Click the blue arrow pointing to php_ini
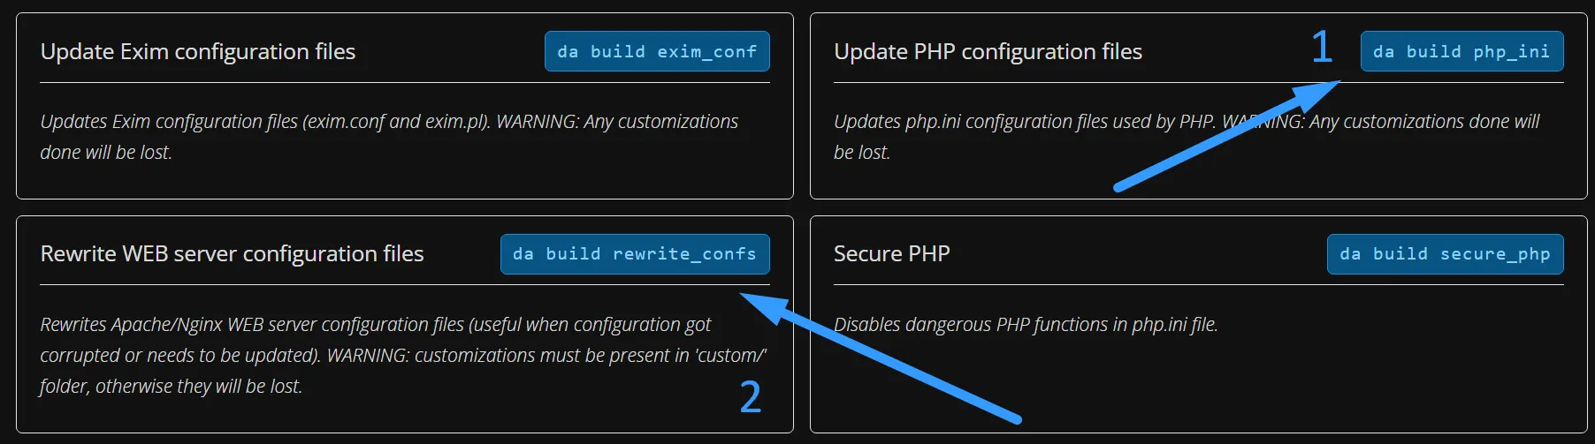 [x=1227, y=135]
